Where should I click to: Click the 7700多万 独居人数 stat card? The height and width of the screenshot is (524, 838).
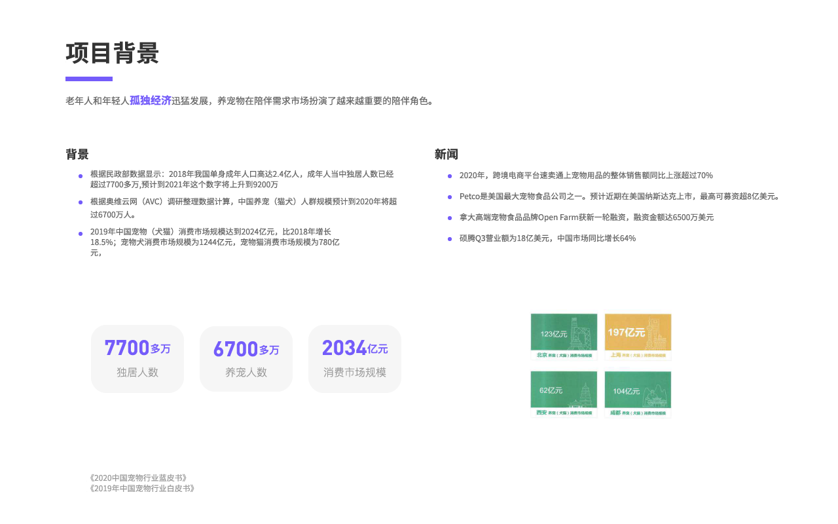[x=137, y=359]
